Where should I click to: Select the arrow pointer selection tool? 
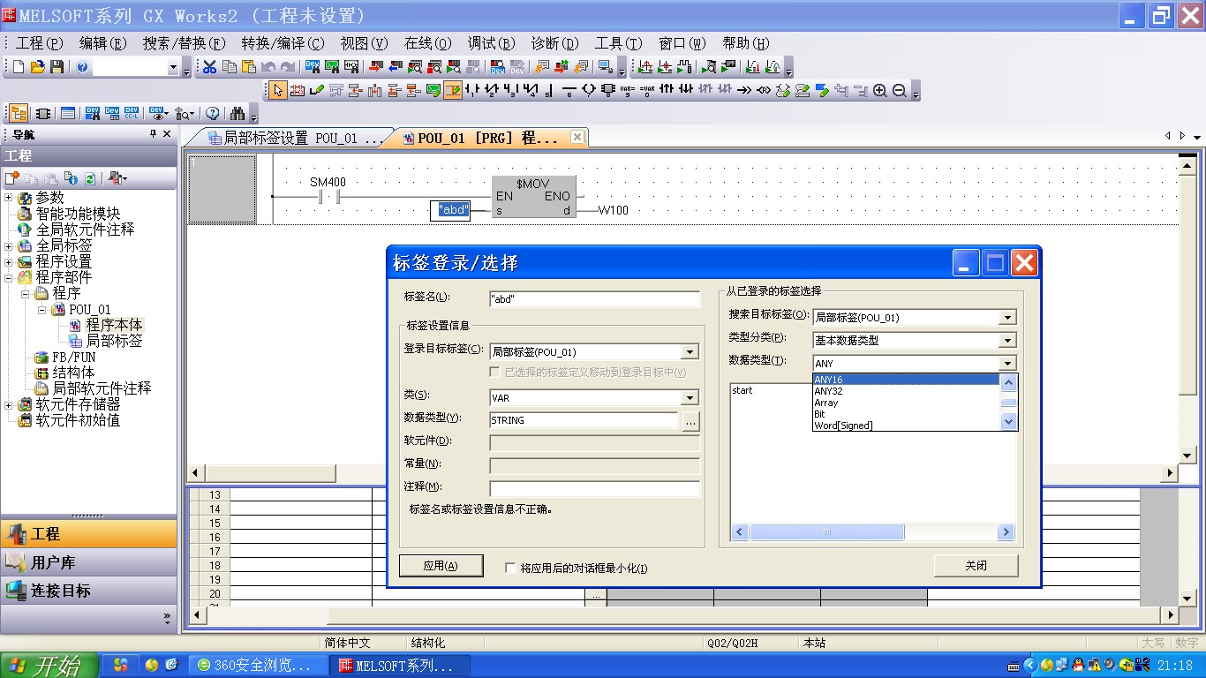pyautogui.click(x=278, y=90)
